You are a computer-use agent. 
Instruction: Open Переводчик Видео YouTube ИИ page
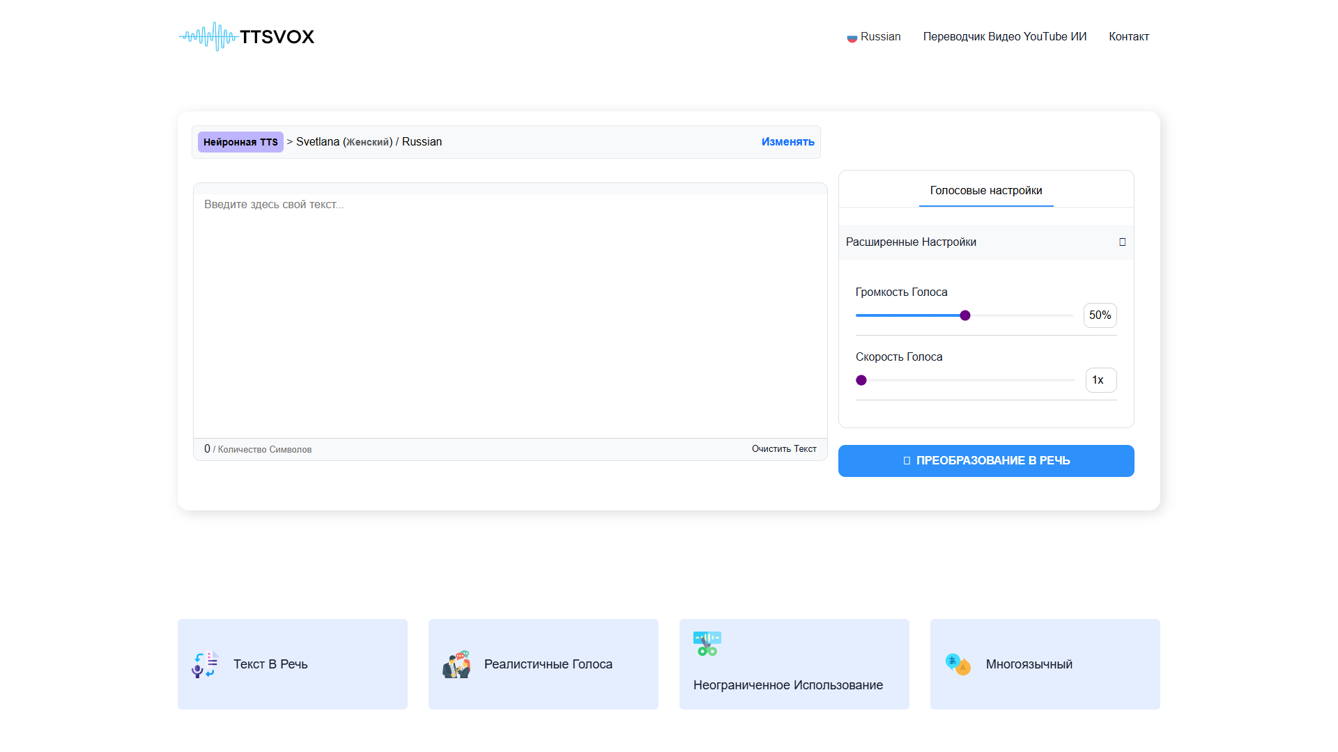coord(1005,37)
